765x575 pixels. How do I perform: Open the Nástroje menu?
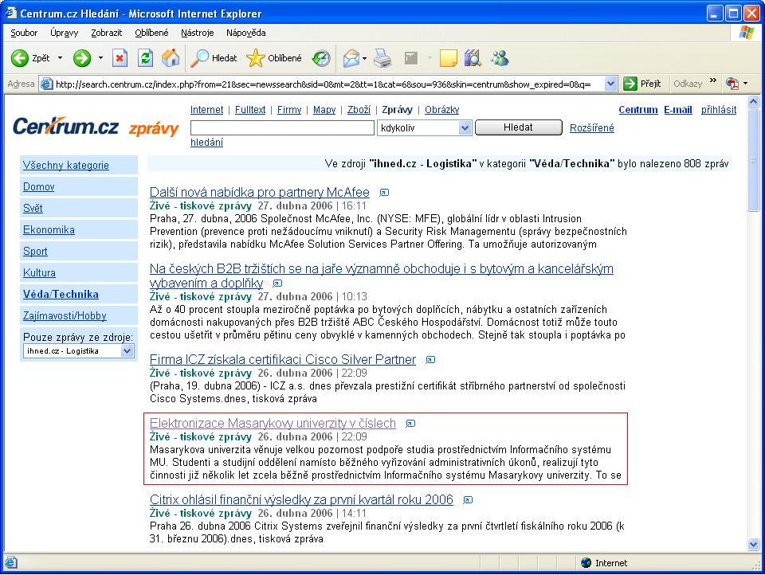pos(197,33)
